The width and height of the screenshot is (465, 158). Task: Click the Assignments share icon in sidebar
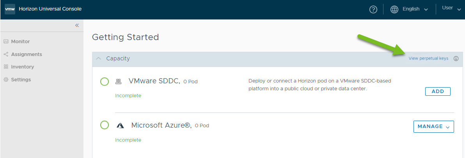(5, 54)
